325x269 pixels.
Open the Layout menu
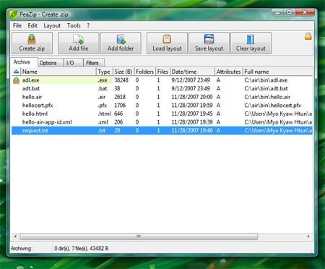coord(52,25)
